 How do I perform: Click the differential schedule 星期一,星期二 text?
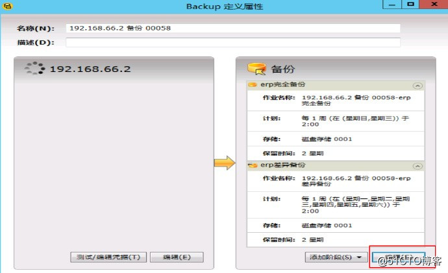pyautogui.click(x=356, y=205)
